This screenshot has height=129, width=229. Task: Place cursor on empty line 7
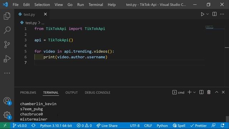[120, 63]
